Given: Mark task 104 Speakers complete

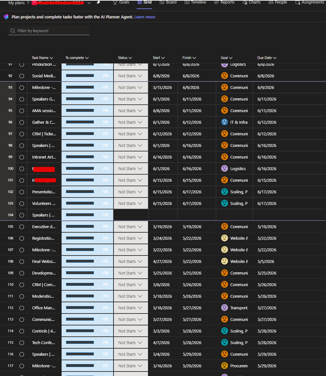Looking at the screenshot, I should (x=22, y=215).
